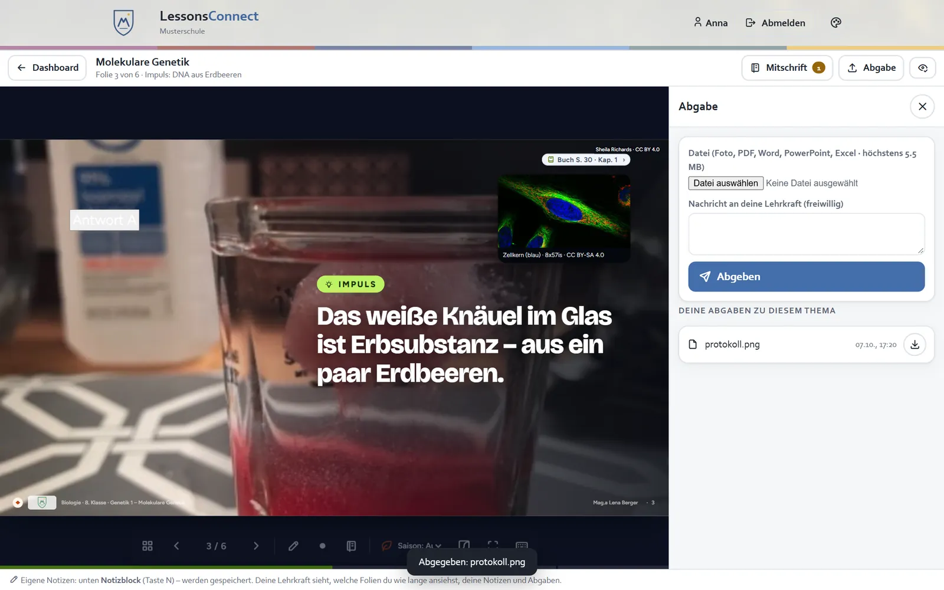Screen dimensions: 944x590
Task: Focus the Nachricht an deine Lehrkraft field
Action: (807, 234)
